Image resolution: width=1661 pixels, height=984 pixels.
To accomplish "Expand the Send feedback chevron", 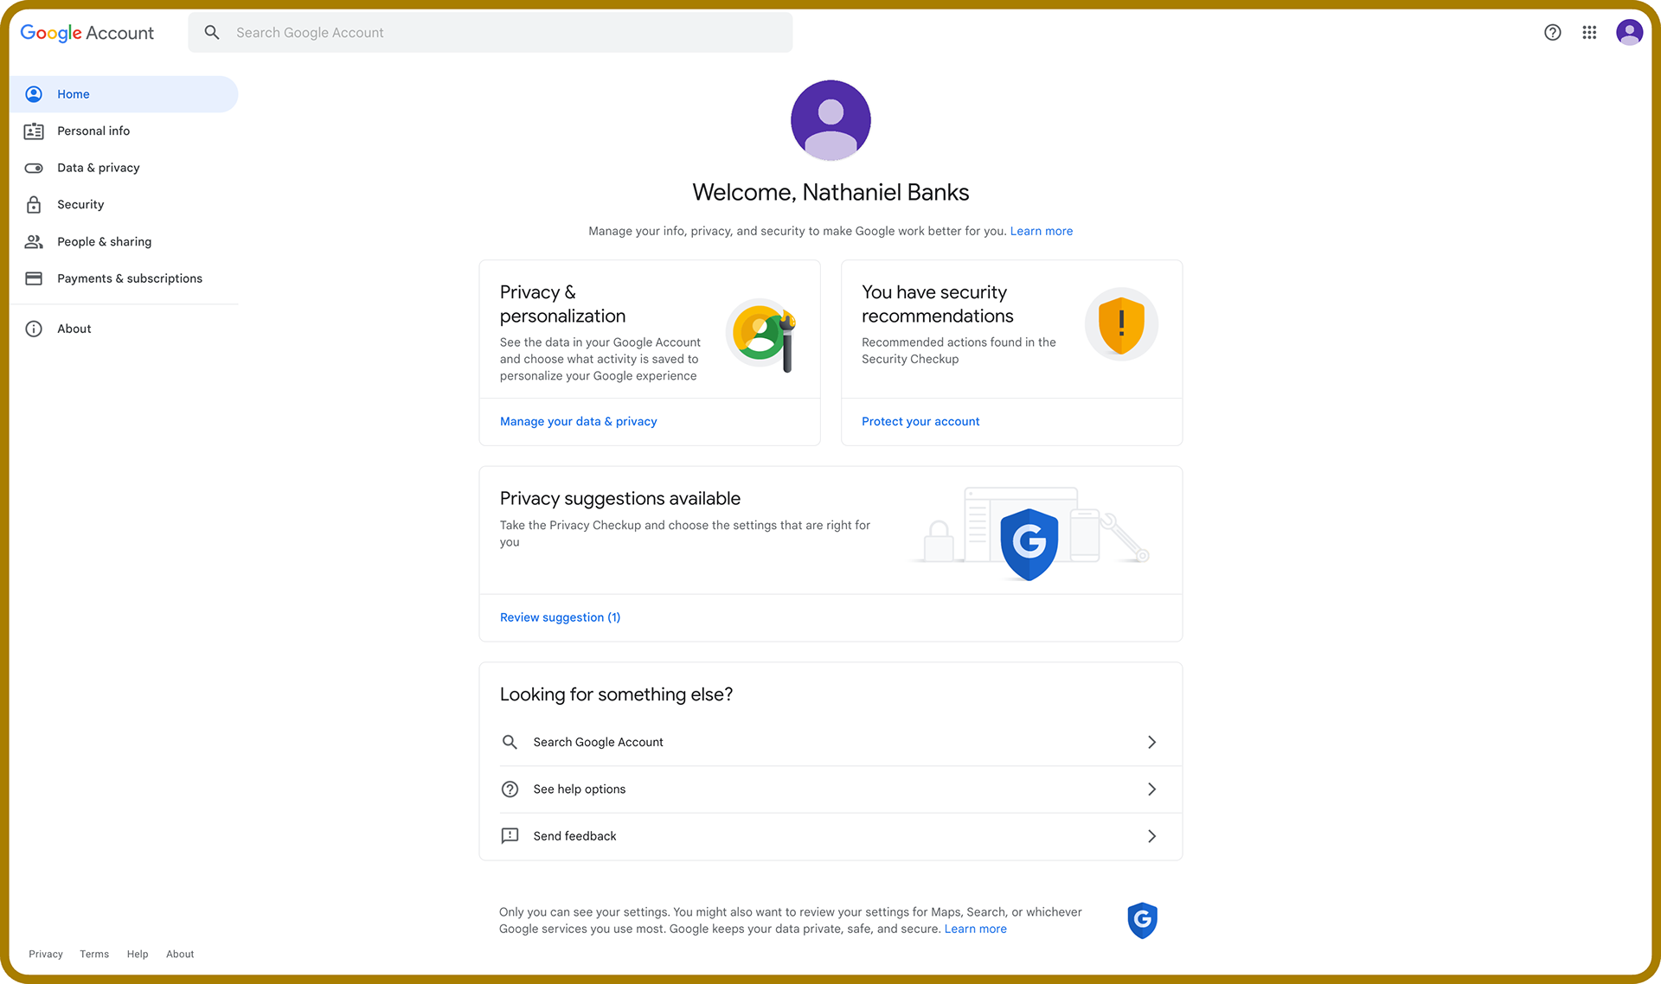I will [x=1151, y=836].
